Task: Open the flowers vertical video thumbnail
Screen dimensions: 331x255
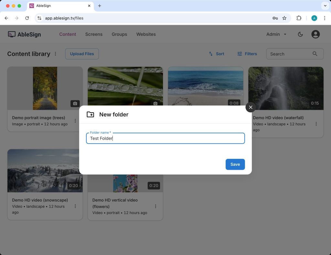Action: click(125, 183)
